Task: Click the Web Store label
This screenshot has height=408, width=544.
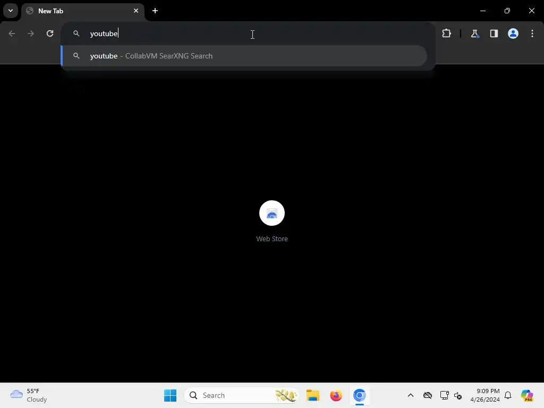Action: coord(272,239)
